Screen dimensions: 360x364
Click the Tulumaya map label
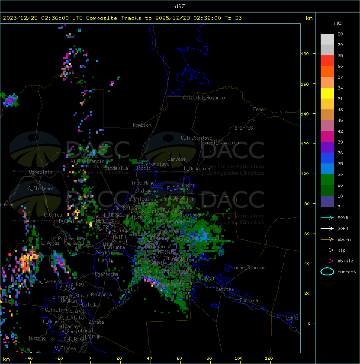coord(148,191)
